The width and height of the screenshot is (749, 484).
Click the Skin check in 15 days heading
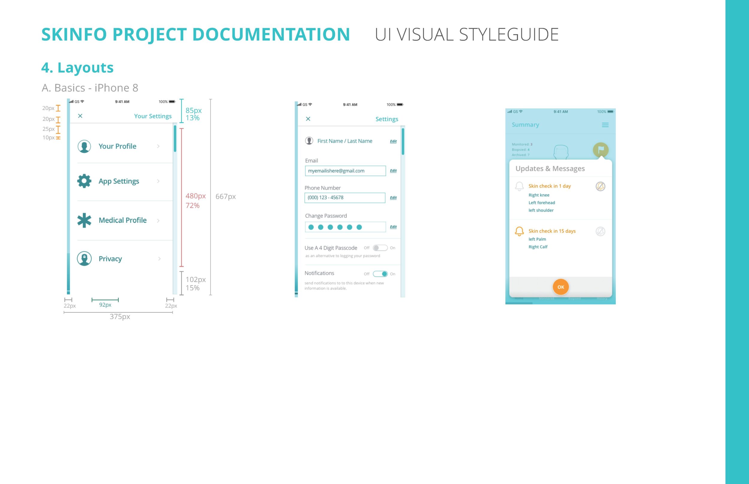coord(552,231)
